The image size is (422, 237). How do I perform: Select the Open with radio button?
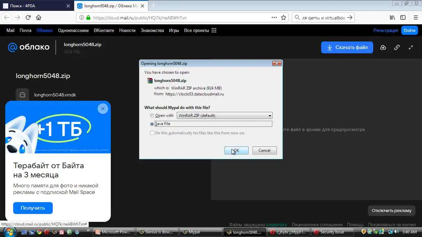click(152, 116)
